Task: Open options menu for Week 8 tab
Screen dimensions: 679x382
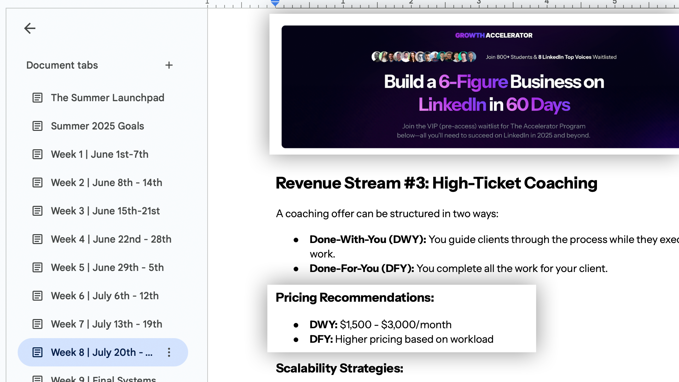Action: coord(169,352)
